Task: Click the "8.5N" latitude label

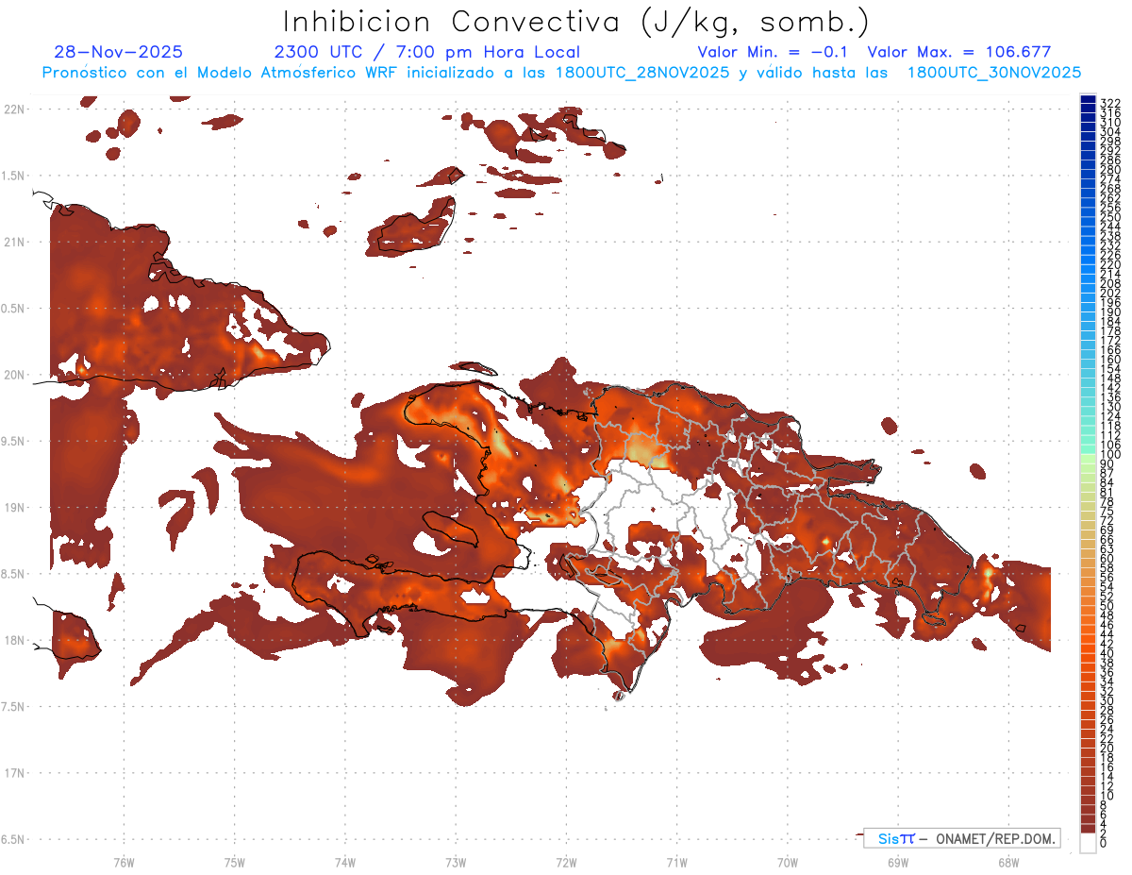Action: (x=14, y=574)
